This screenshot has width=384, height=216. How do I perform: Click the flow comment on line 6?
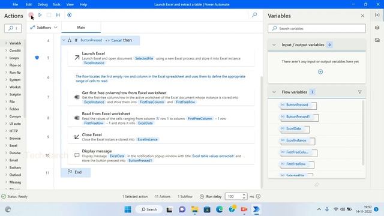click(x=160, y=79)
